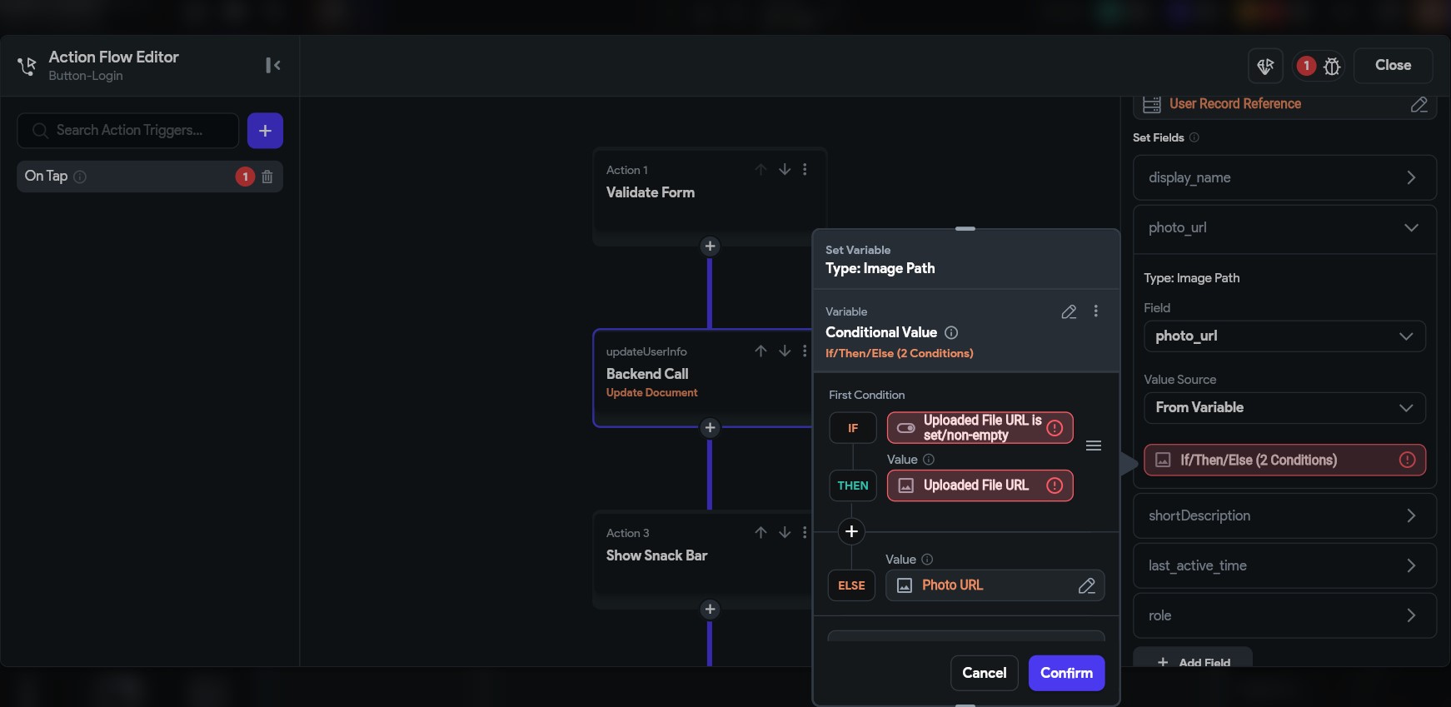Move Action 1 Validate Form up
1451x707 pixels.
[x=760, y=170]
